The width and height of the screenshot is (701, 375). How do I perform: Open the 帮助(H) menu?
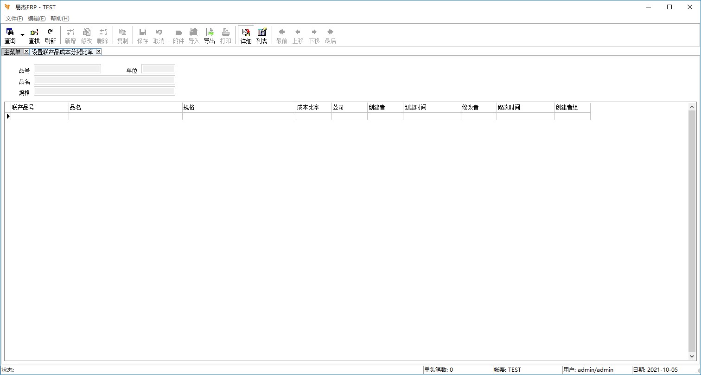tap(60, 19)
